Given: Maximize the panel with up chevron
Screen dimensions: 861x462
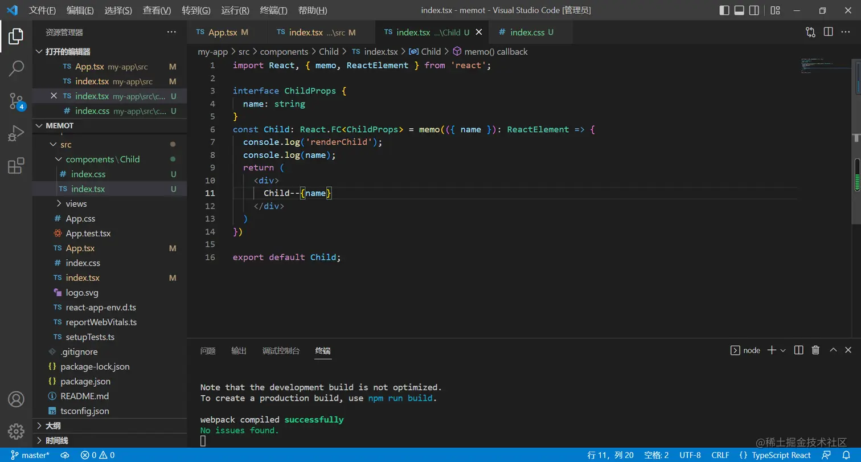Looking at the screenshot, I should tap(833, 350).
